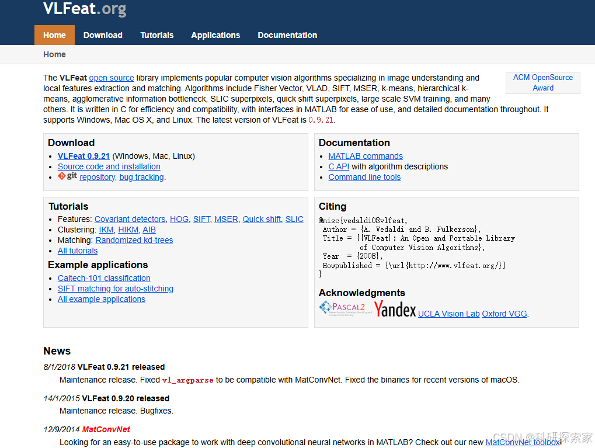Go to the Tutorials tab
Image resolution: width=595 pixels, height=448 pixels.
coord(156,35)
